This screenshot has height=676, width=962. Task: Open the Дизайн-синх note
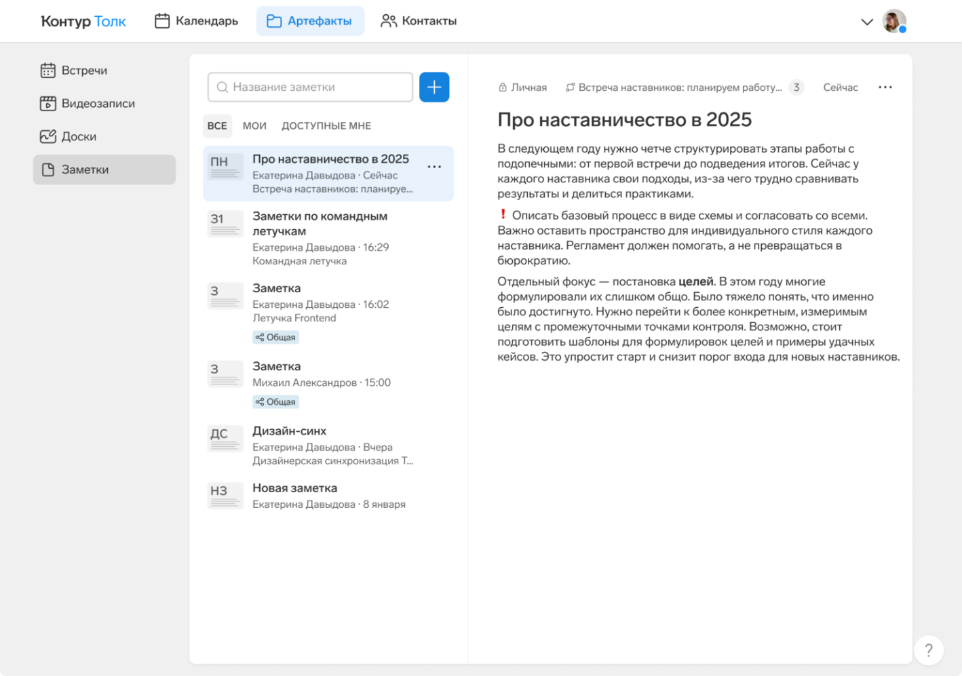click(328, 445)
